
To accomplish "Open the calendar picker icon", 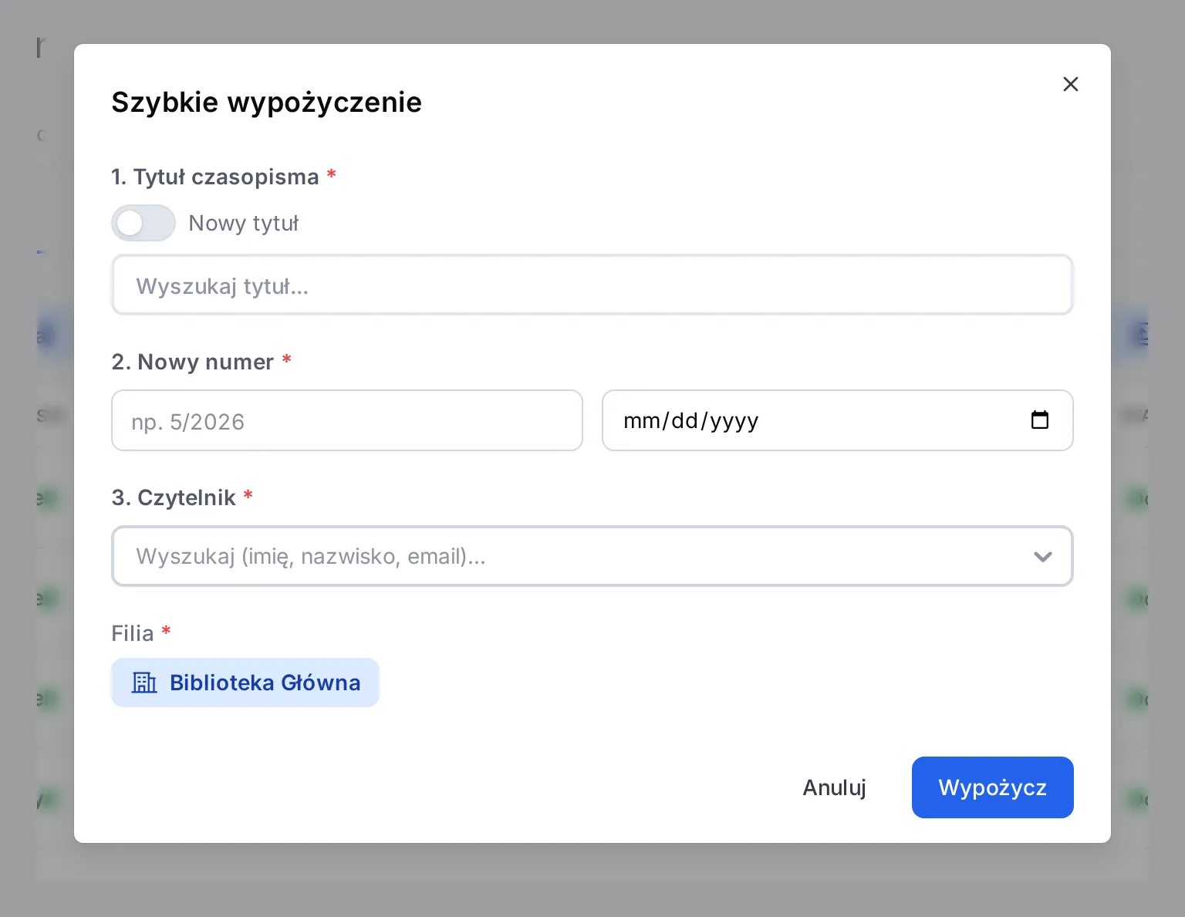I will pyautogui.click(x=1039, y=420).
